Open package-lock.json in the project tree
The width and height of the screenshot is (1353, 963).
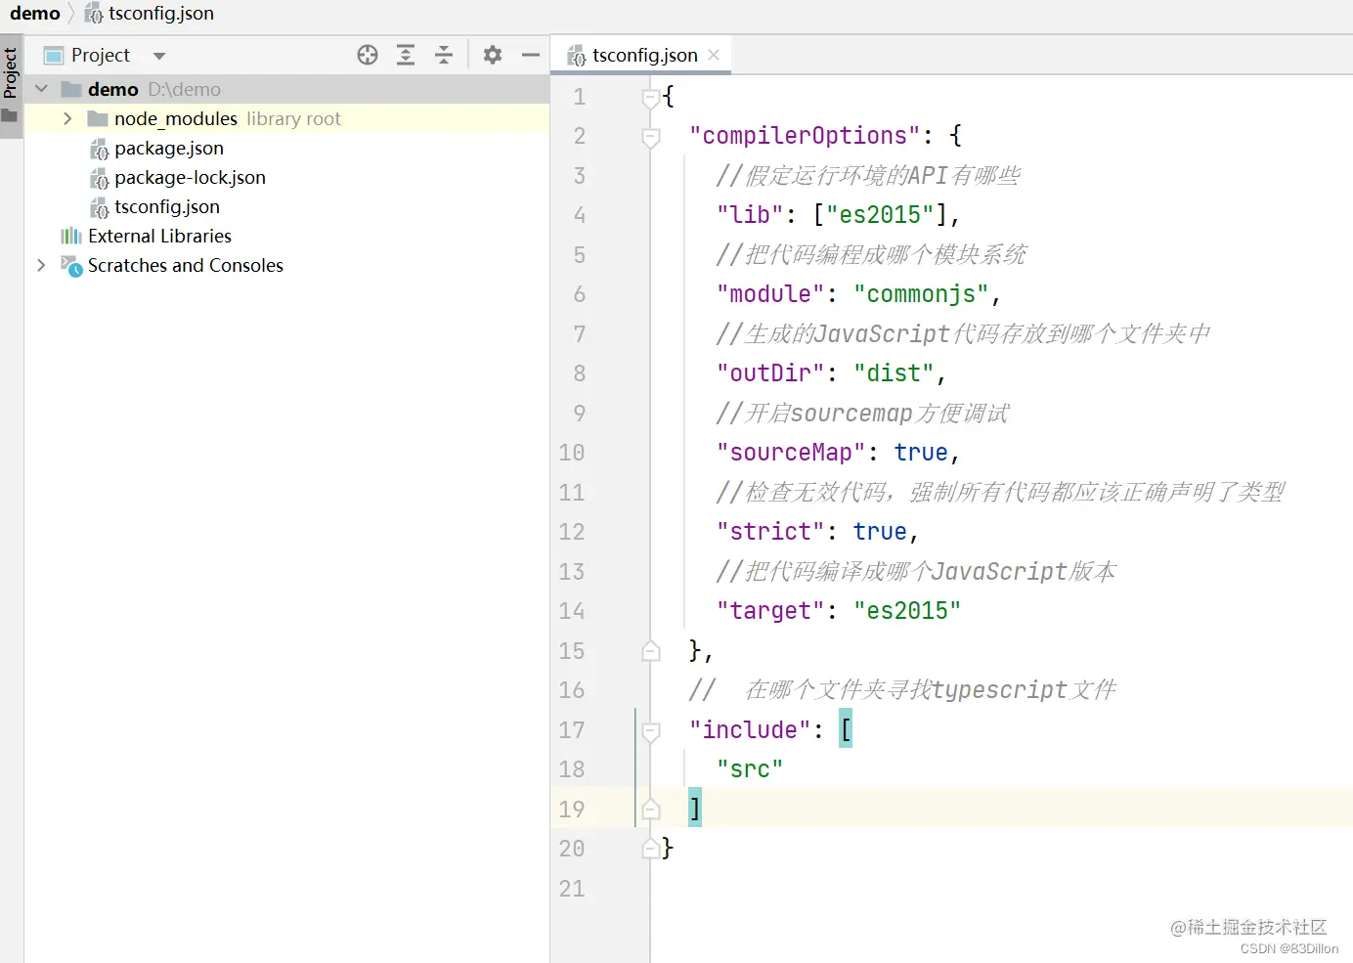pos(190,177)
